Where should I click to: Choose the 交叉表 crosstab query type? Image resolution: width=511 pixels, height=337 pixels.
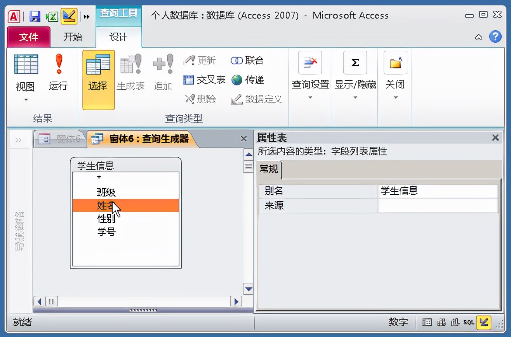click(204, 80)
